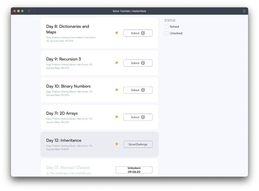Click the share icon in the title bar
The image size is (259, 191).
[x=244, y=11]
